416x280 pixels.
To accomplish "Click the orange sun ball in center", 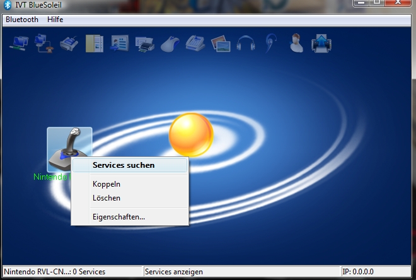I will pyautogui.click(x=191, y=135).
